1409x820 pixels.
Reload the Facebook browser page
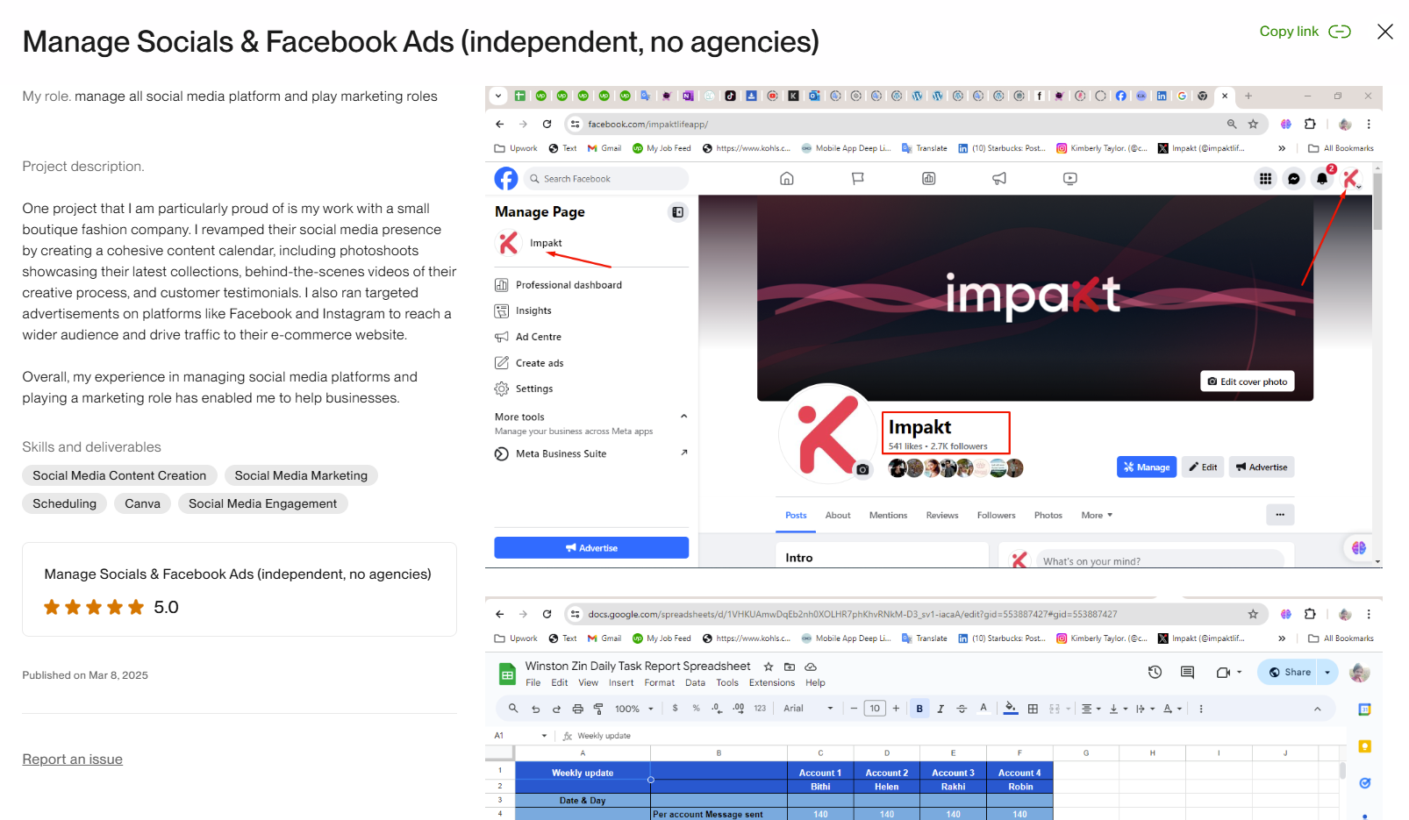pos(547,125)
